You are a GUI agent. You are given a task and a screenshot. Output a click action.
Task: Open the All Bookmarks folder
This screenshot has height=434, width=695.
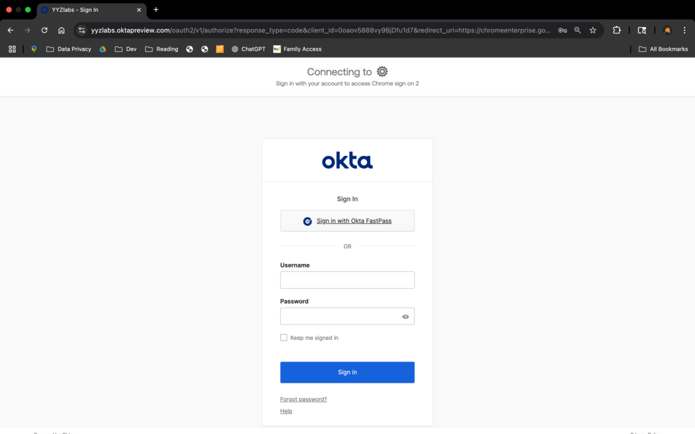pyautogui.click(x=663, y=49)
